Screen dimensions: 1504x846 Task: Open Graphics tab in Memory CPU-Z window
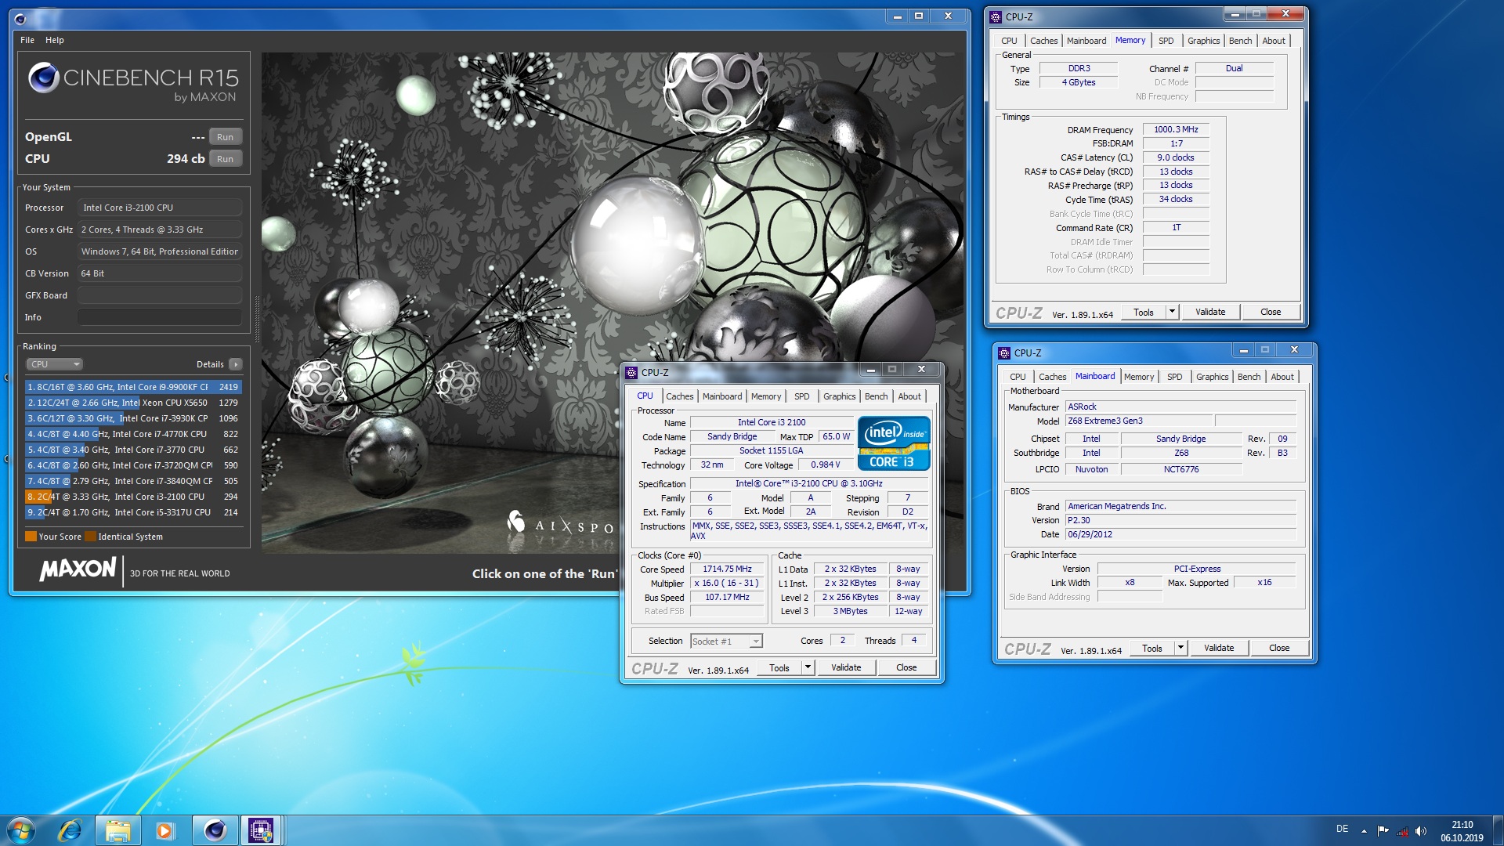pos(1203,41)
